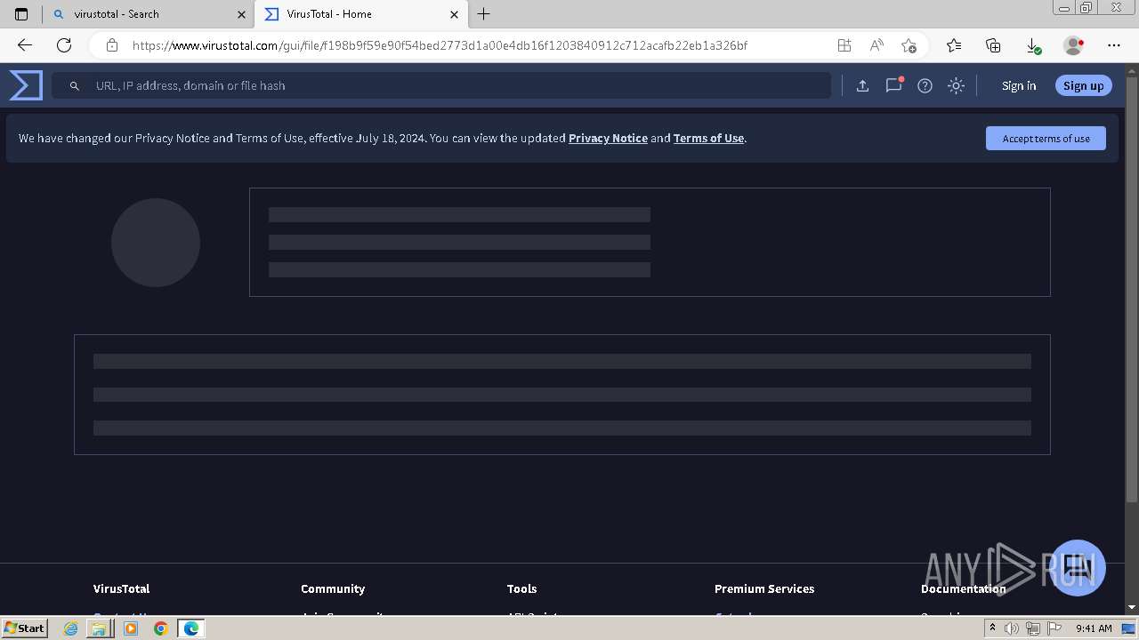1139x640 pixels.
Task: Click the tab actions menu icon
Action: (x=21, y=14)
